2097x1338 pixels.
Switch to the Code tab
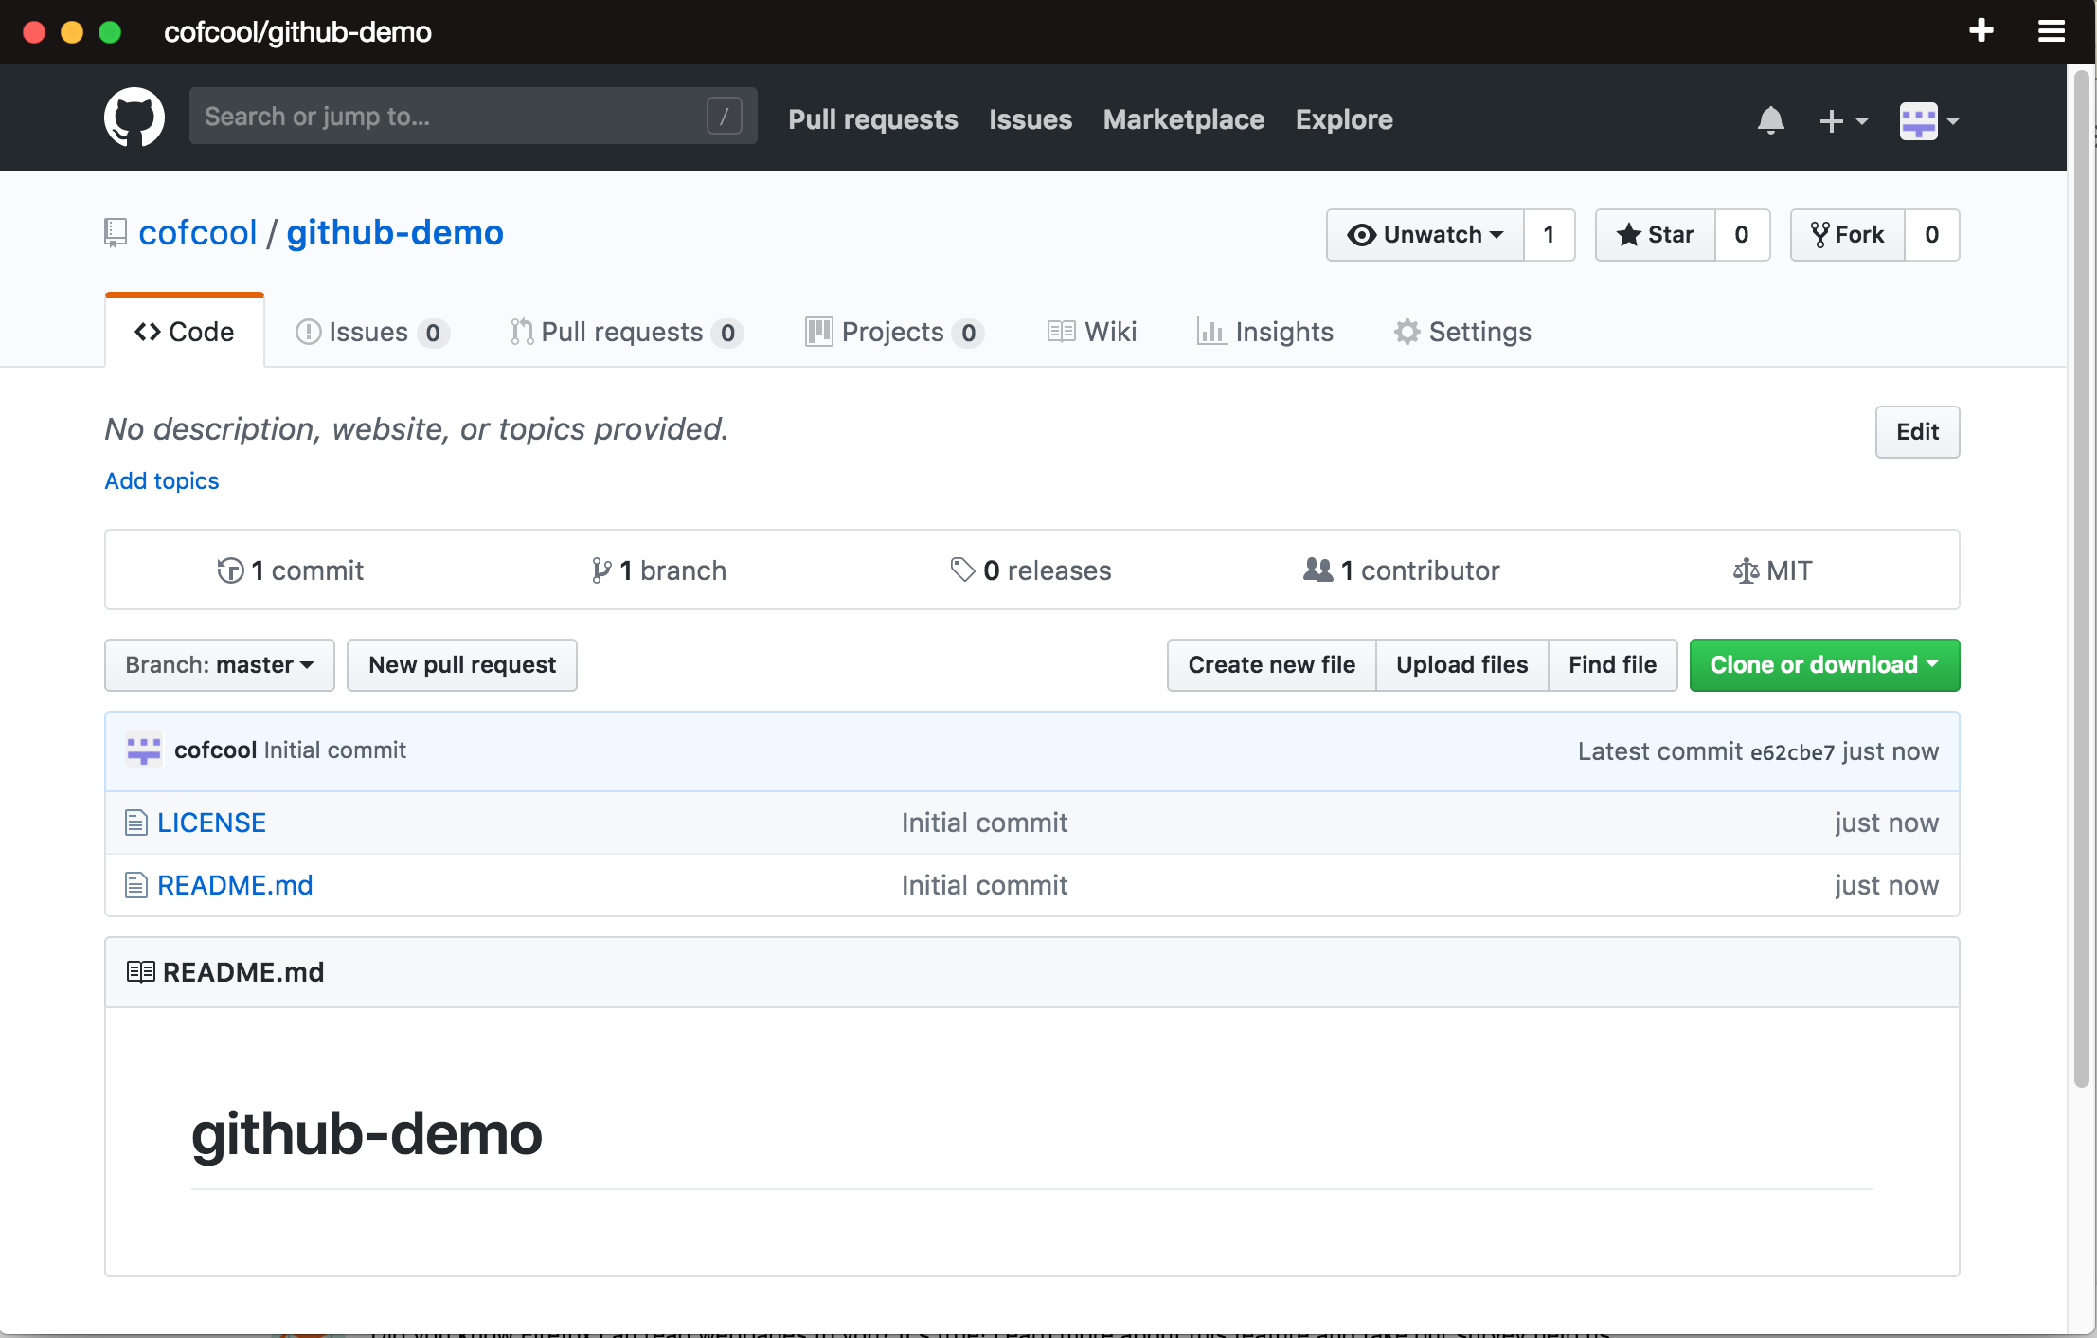(x=185, y=332)
